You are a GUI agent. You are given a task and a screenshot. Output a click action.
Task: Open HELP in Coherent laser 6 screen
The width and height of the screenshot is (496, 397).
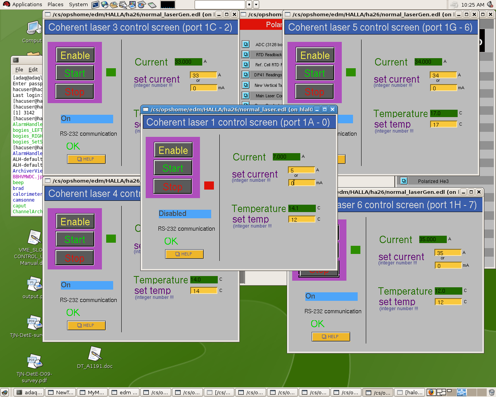point(331,337)
